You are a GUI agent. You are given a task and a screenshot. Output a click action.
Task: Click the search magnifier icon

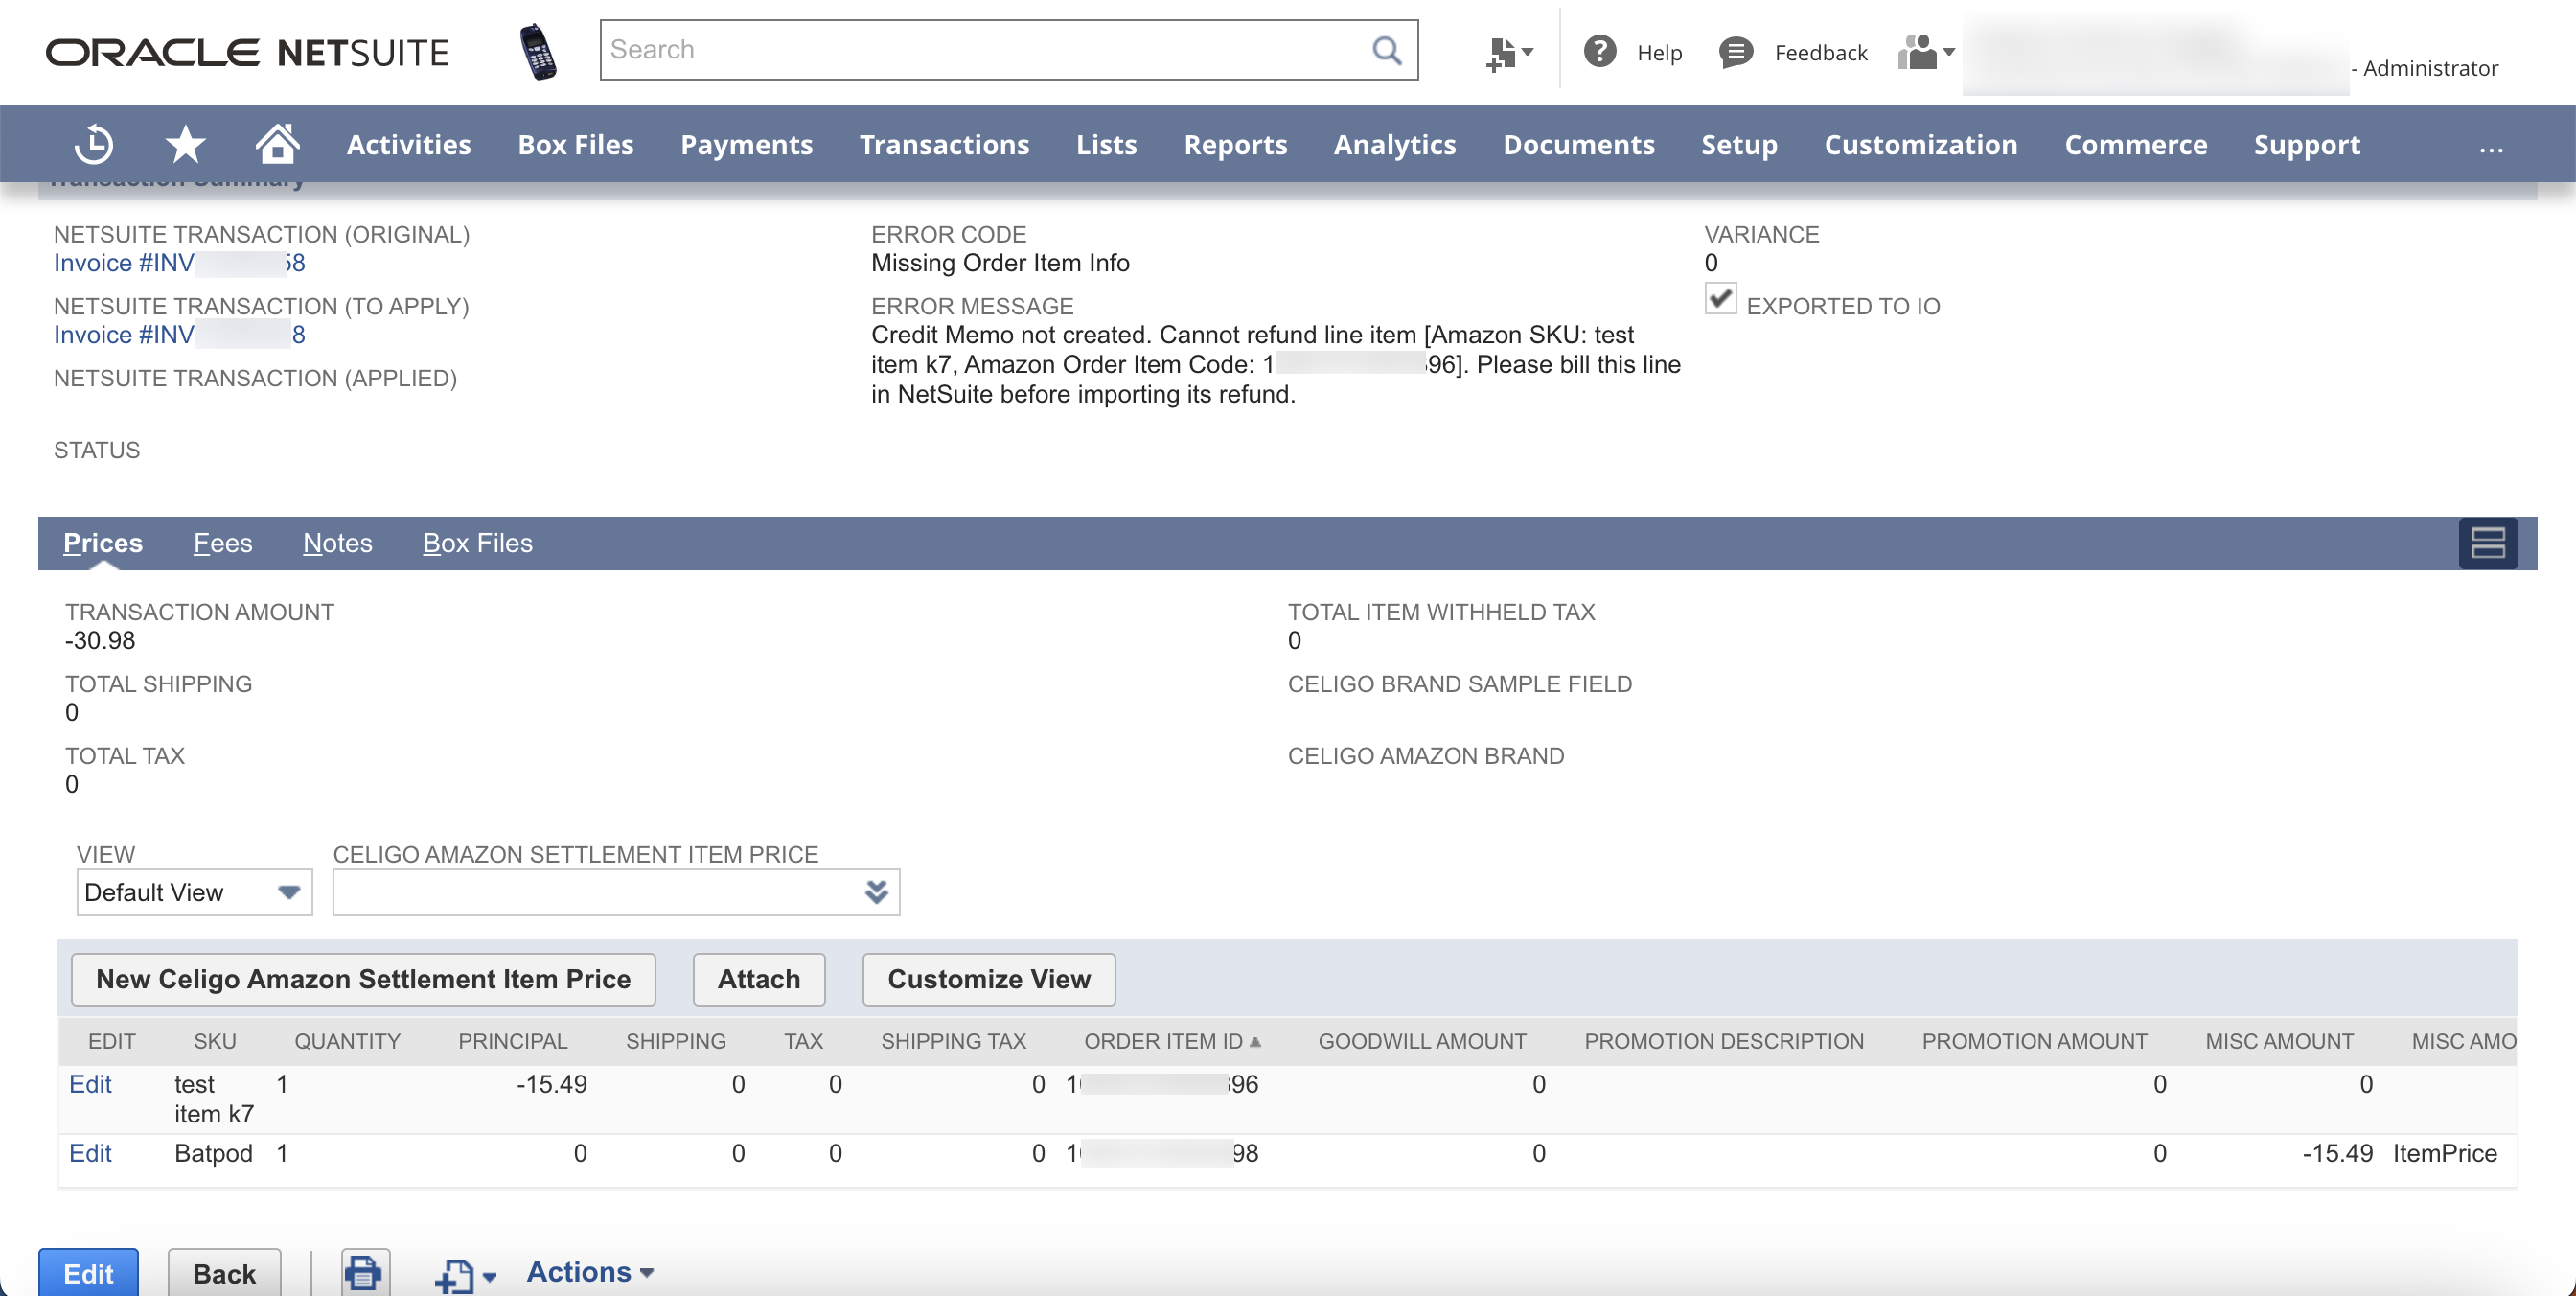click(1386, 50)
